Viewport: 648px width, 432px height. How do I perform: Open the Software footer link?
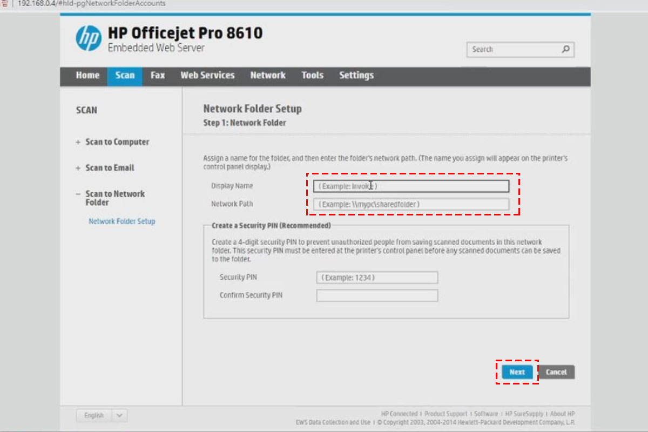pos(486,414)
